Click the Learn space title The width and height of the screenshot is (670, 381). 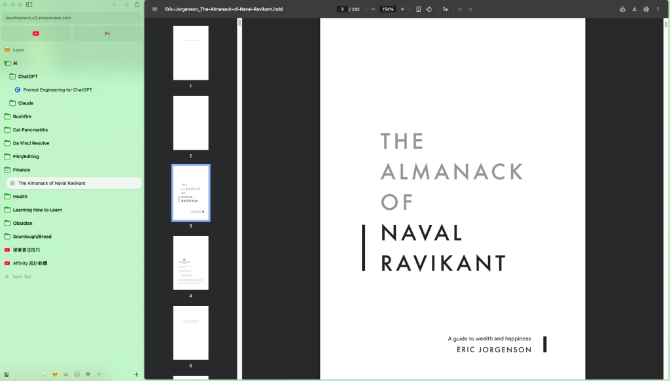click(18, 50)
